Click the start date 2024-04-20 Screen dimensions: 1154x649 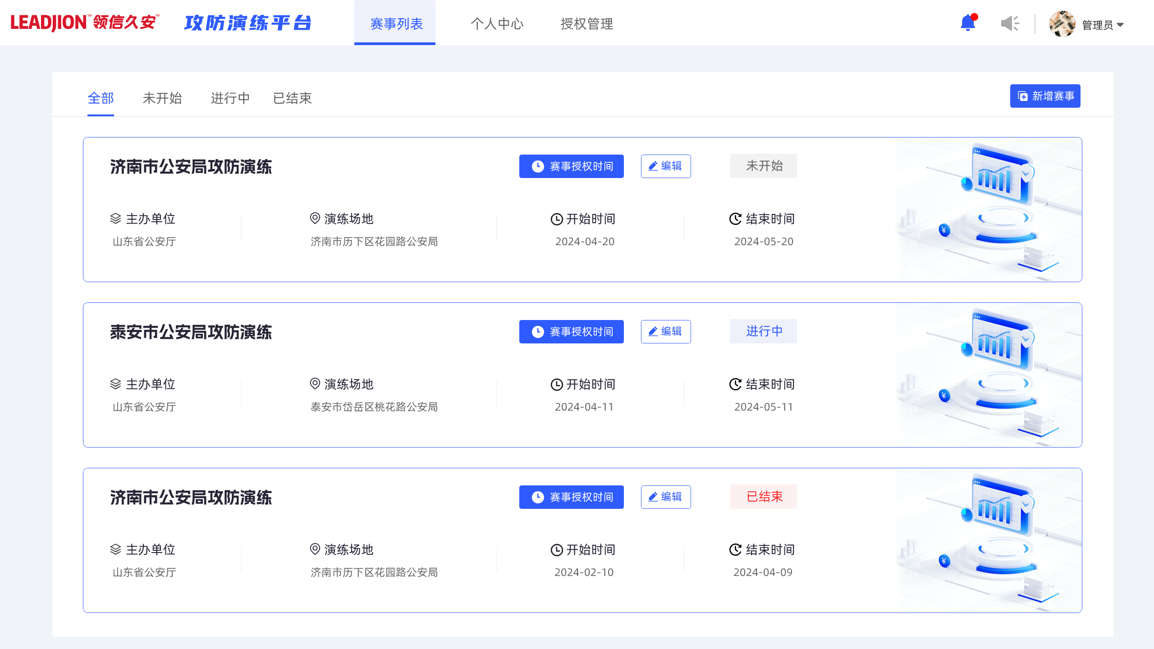pyautogui.click(x=585, y=242)
